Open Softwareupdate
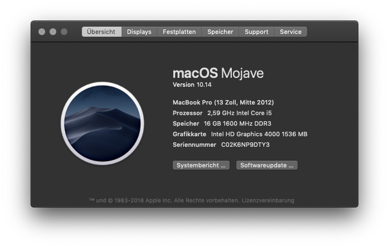389x248 pixels. coord(267,165)
